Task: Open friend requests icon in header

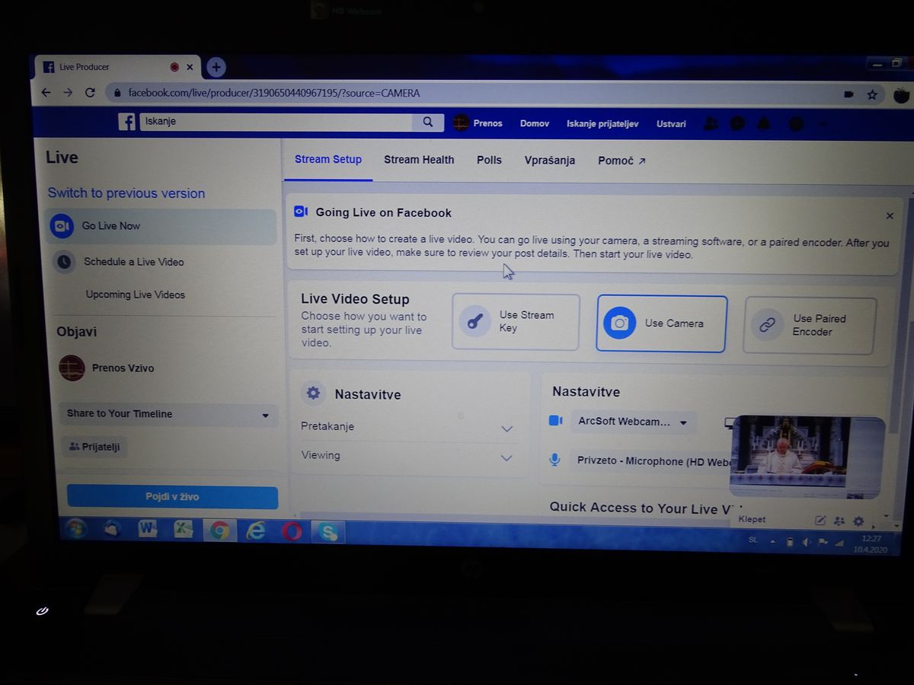Action: [x=710, y=123]
